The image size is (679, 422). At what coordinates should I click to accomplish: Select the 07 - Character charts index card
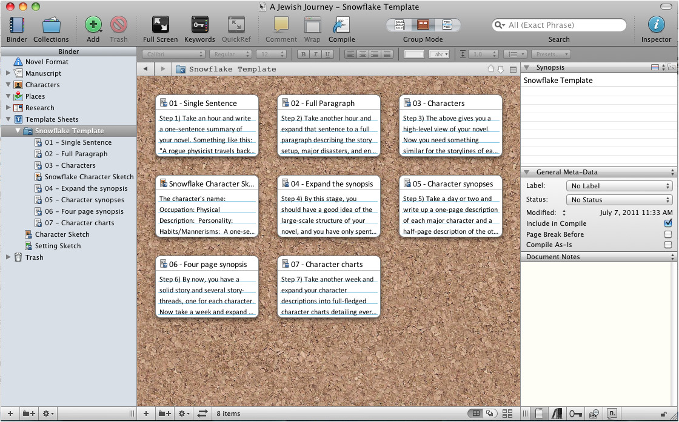(x=329, y=286)
